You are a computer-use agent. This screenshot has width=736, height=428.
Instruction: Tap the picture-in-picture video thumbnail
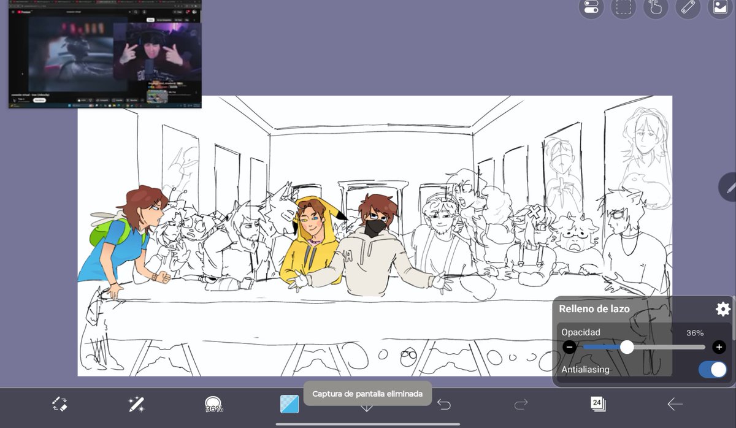tap(105, 54)
